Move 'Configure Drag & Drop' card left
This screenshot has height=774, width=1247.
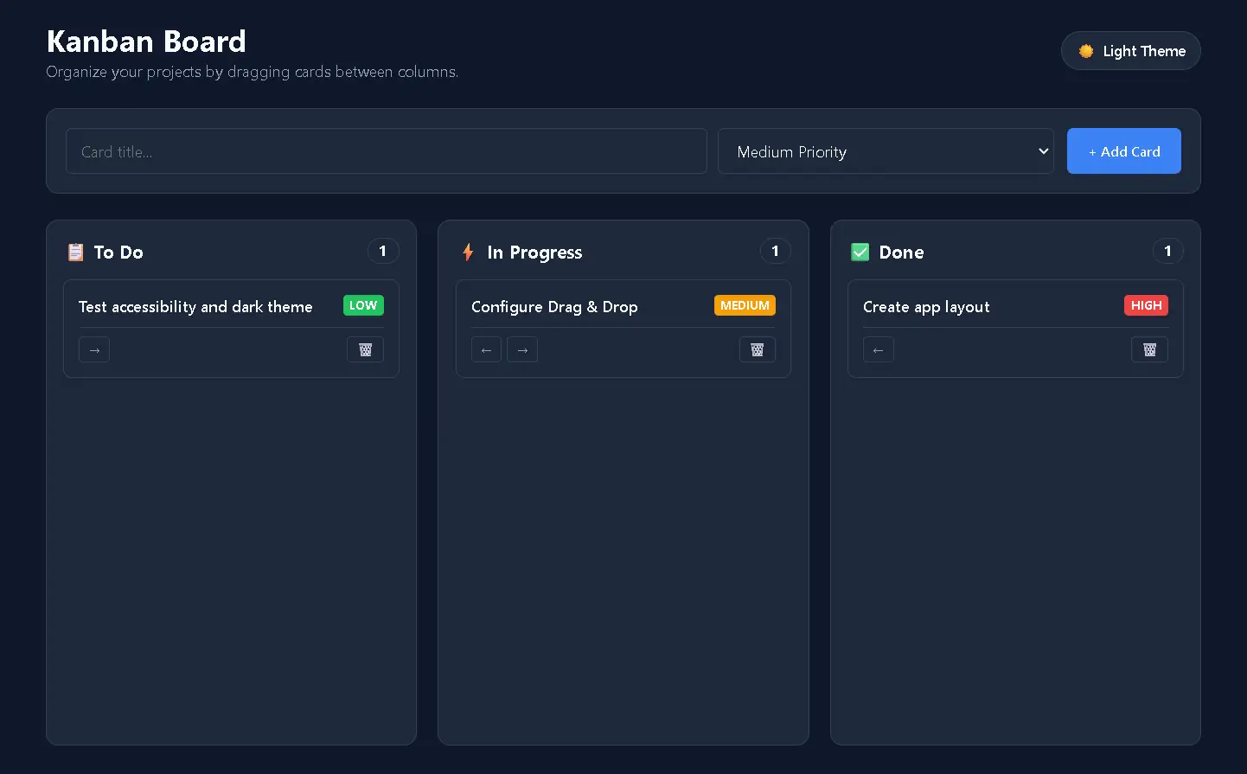click(x=486, y=349)
